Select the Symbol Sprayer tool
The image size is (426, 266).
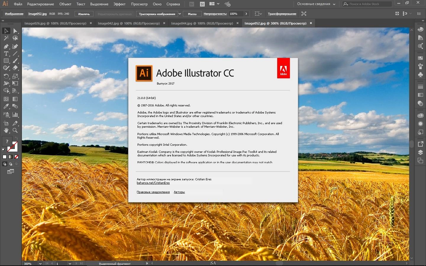6,115
